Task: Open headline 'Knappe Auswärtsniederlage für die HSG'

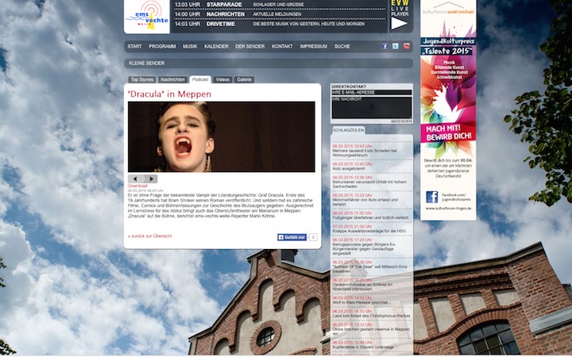Action: click(x=369, y=231)
